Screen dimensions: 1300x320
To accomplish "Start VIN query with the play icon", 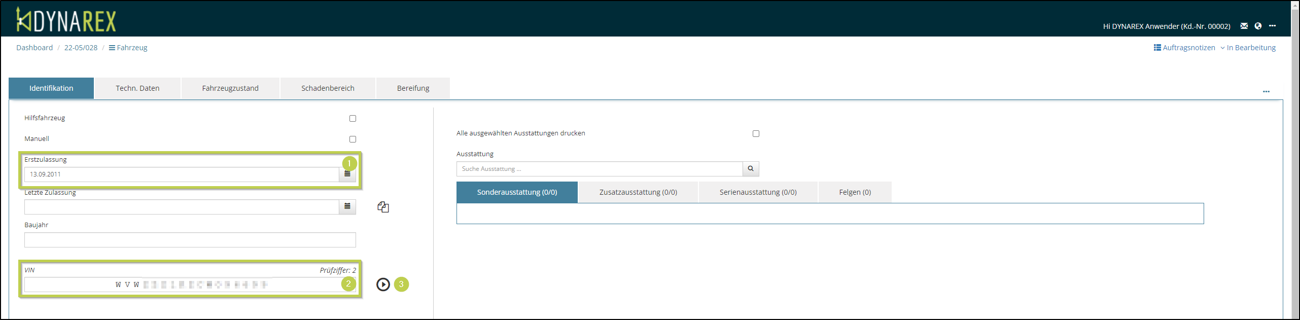I will (x=383, y=285).
